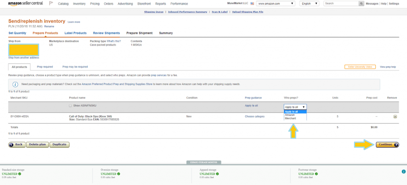Select the Prep required tab
407x185 pixels.
click(45, 67)
